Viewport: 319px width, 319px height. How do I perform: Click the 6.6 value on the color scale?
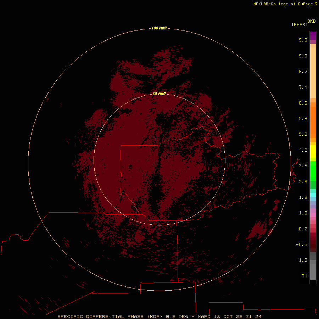[303, 103]
